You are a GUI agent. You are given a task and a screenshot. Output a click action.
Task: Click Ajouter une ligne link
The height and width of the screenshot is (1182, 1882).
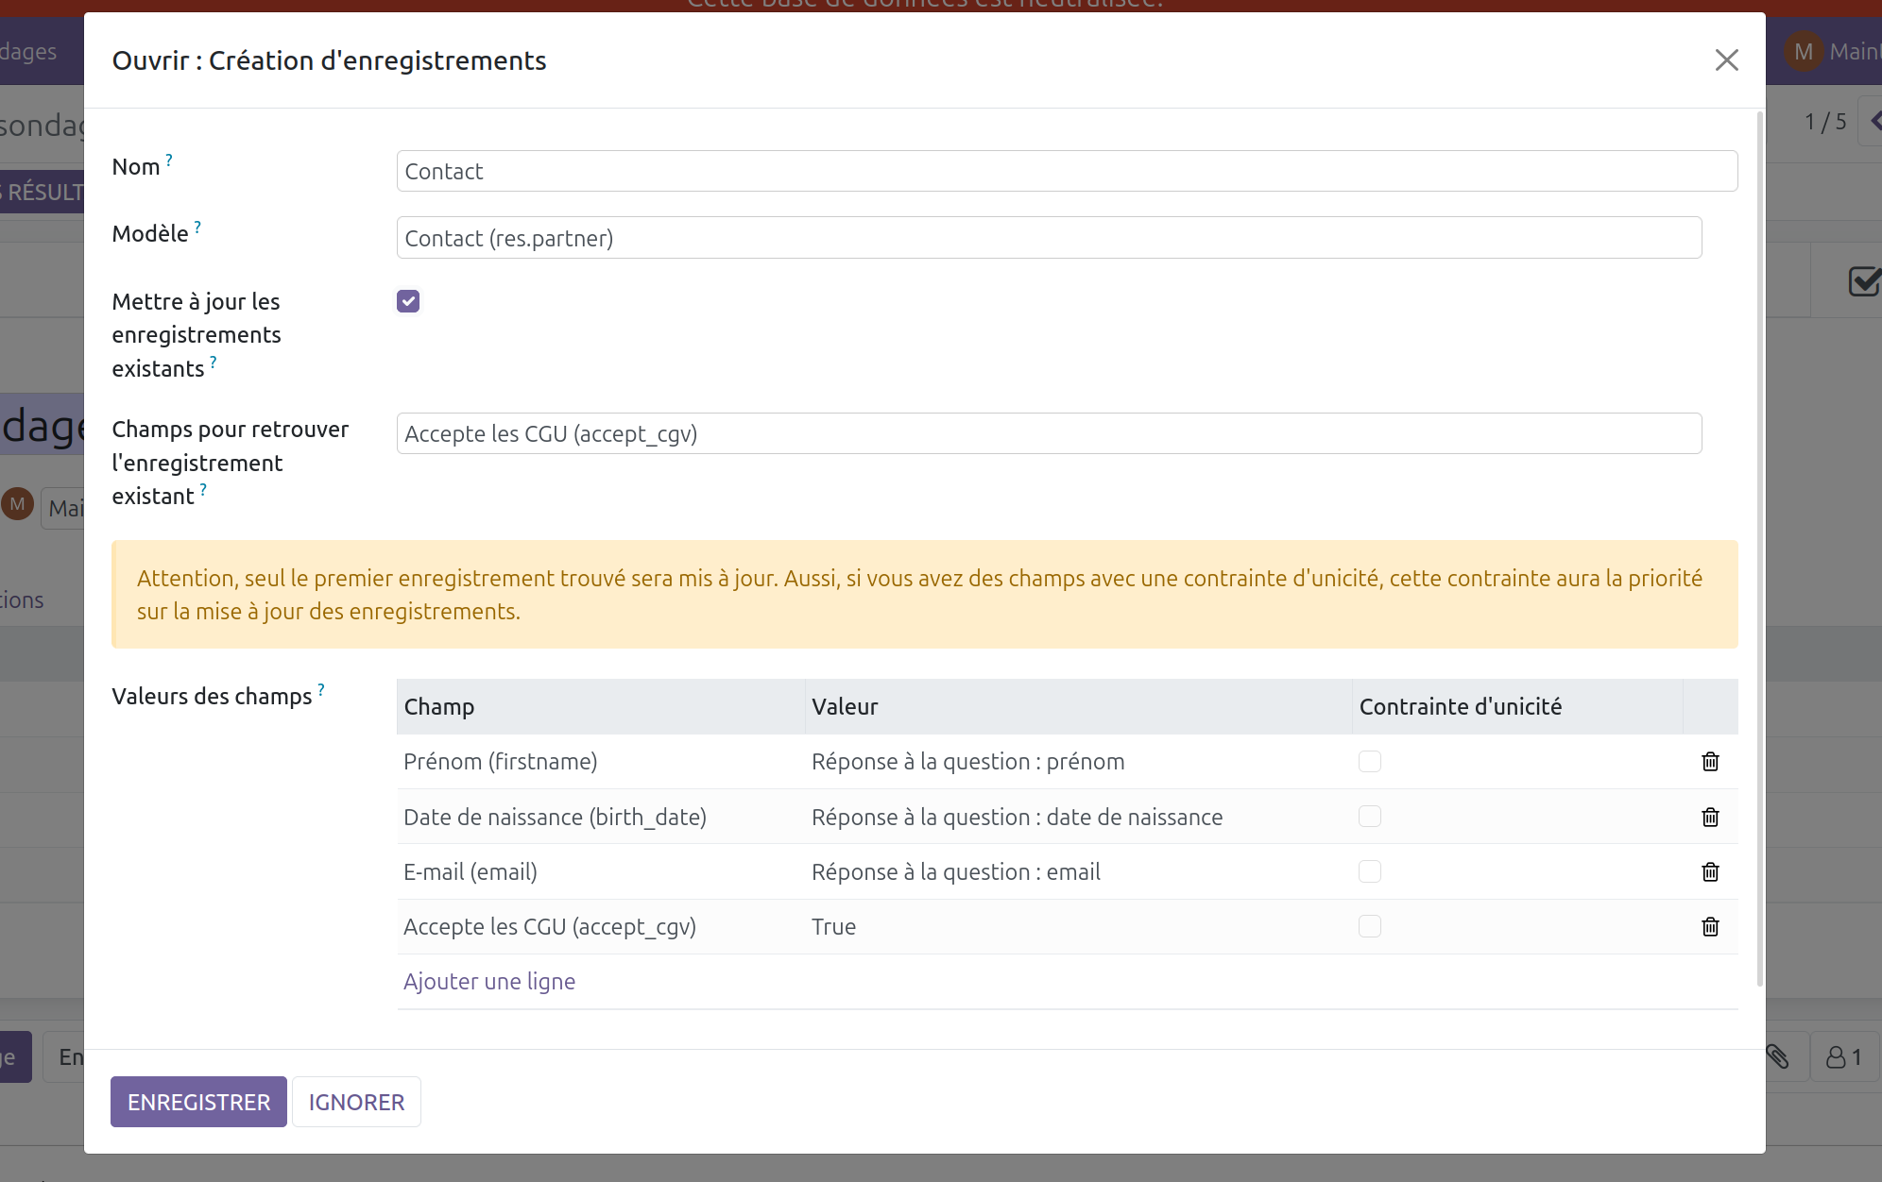point(488,982)
